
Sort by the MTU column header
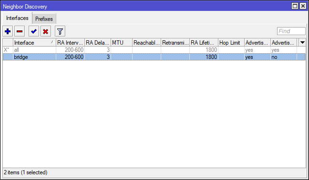[122, 43]
